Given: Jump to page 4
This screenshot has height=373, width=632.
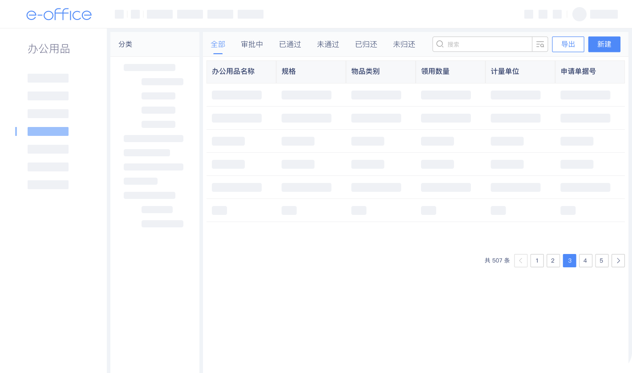Looking at the screenshot, I should (586, 261).
